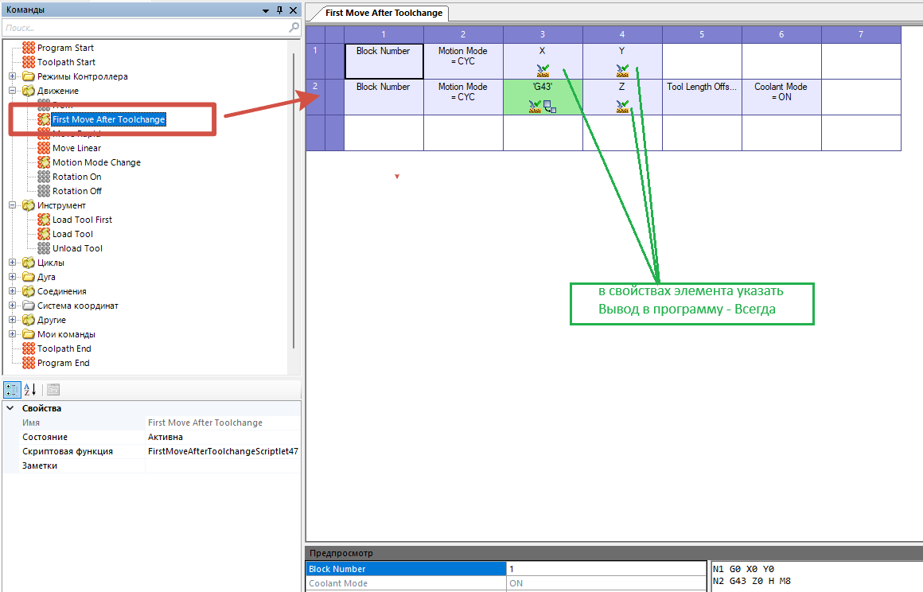Click the Alphabetical sort icon in properties

click(x=30, y=390)
